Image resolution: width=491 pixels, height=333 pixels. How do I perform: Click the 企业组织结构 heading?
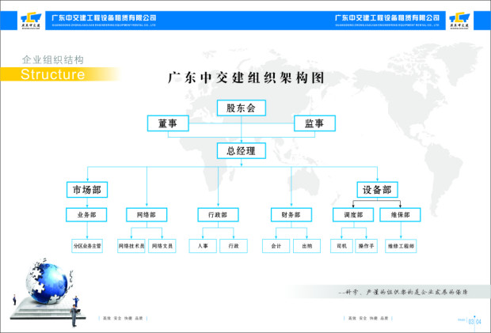[52, 60]
